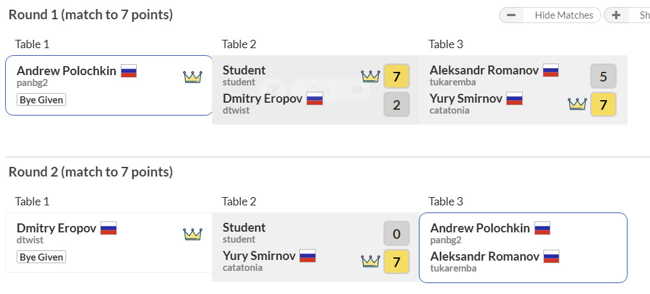Click the minus icon on Hide Matches
Image resolution: width=650 pixels, height=294 pixels.
point(511,15)
